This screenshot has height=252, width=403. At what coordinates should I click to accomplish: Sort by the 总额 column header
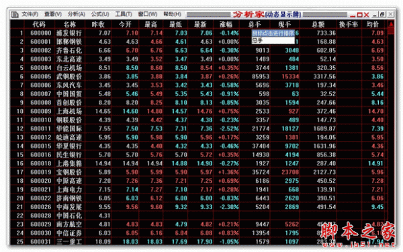click(318, 24)
